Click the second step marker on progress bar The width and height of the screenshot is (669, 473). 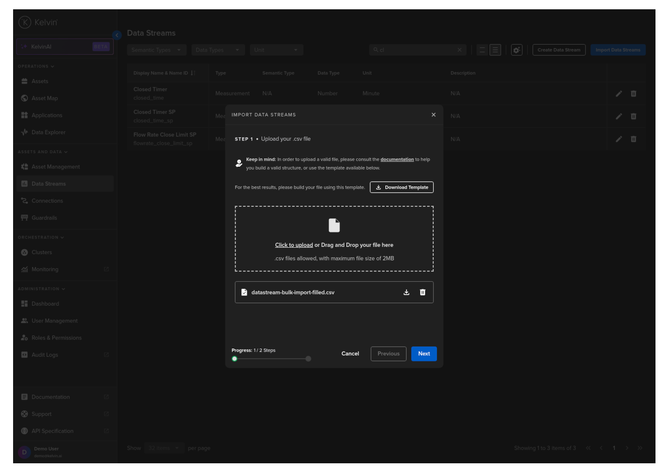pos(308,359)
